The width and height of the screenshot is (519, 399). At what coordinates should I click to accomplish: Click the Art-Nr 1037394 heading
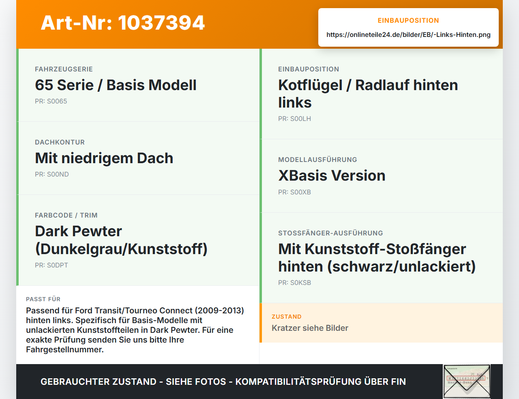point(123,23)
